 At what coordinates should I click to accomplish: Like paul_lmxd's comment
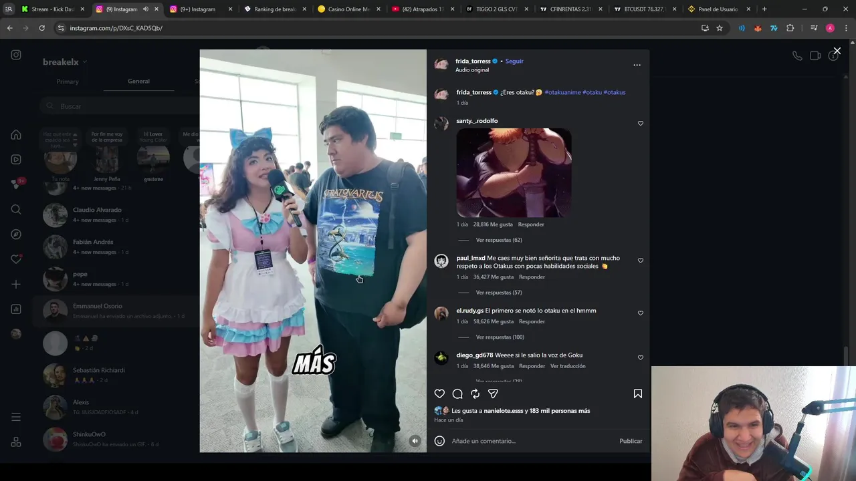pos(640,261)
